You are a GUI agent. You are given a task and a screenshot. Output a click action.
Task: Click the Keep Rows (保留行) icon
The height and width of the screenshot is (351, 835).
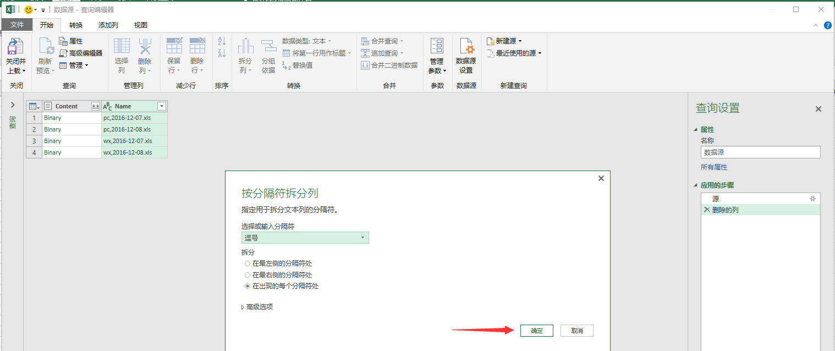pyautogui.click(x=174, y=47)
